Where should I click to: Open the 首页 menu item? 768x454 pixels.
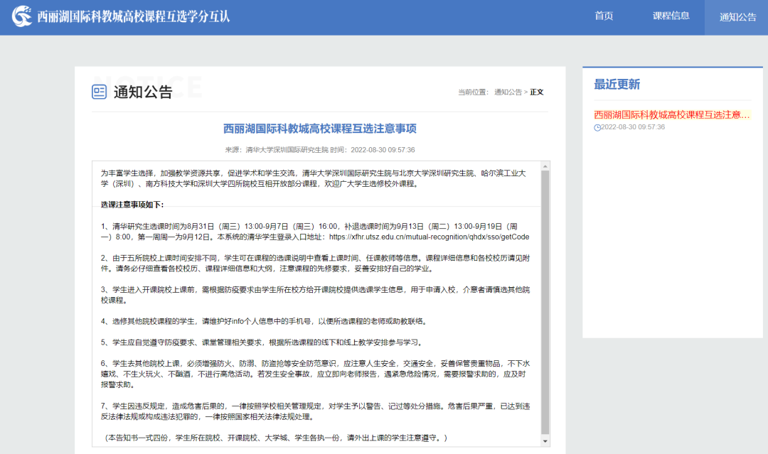coord(604,16)
